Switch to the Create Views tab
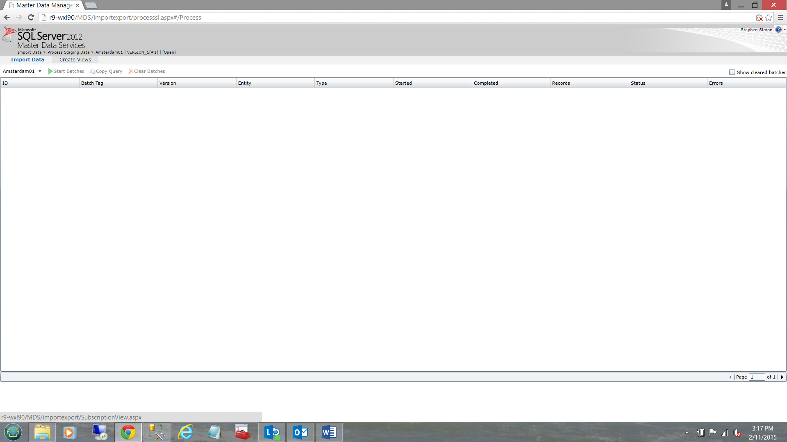This screenshot has height=442, width=787. 75,60
